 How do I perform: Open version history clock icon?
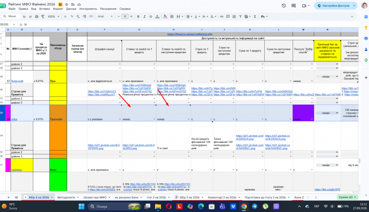click(x=284, y=6)
